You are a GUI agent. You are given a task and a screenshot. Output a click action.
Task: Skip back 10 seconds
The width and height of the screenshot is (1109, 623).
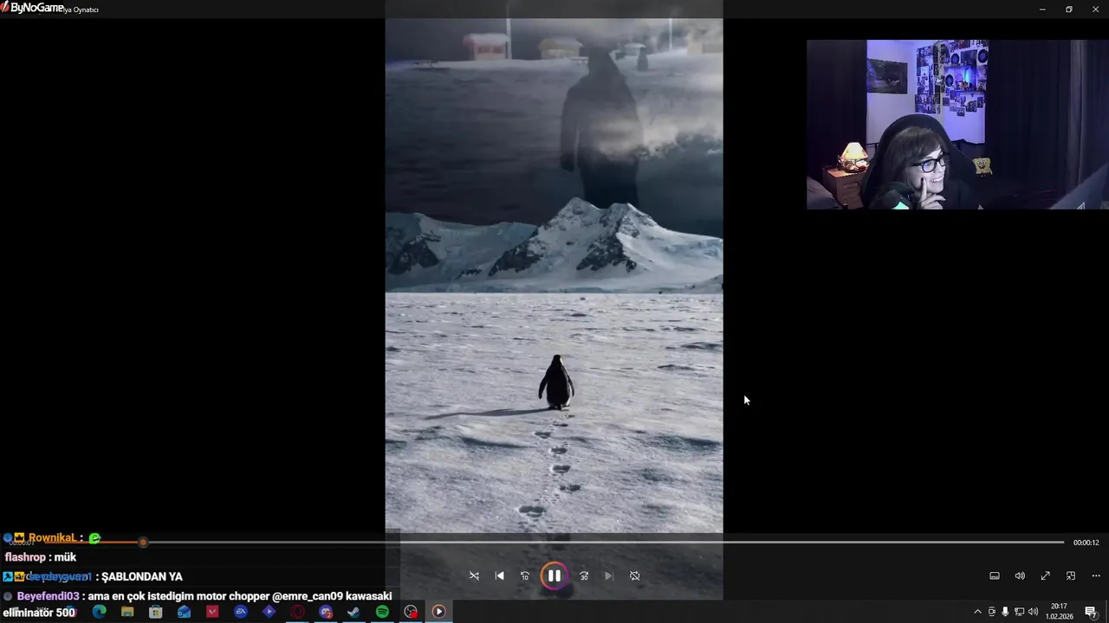point(525,575)
